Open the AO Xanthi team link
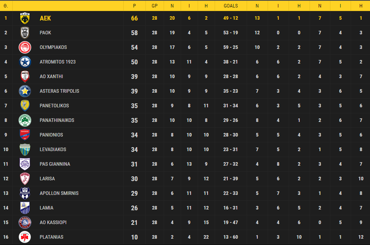 click(x=51, y=77)
